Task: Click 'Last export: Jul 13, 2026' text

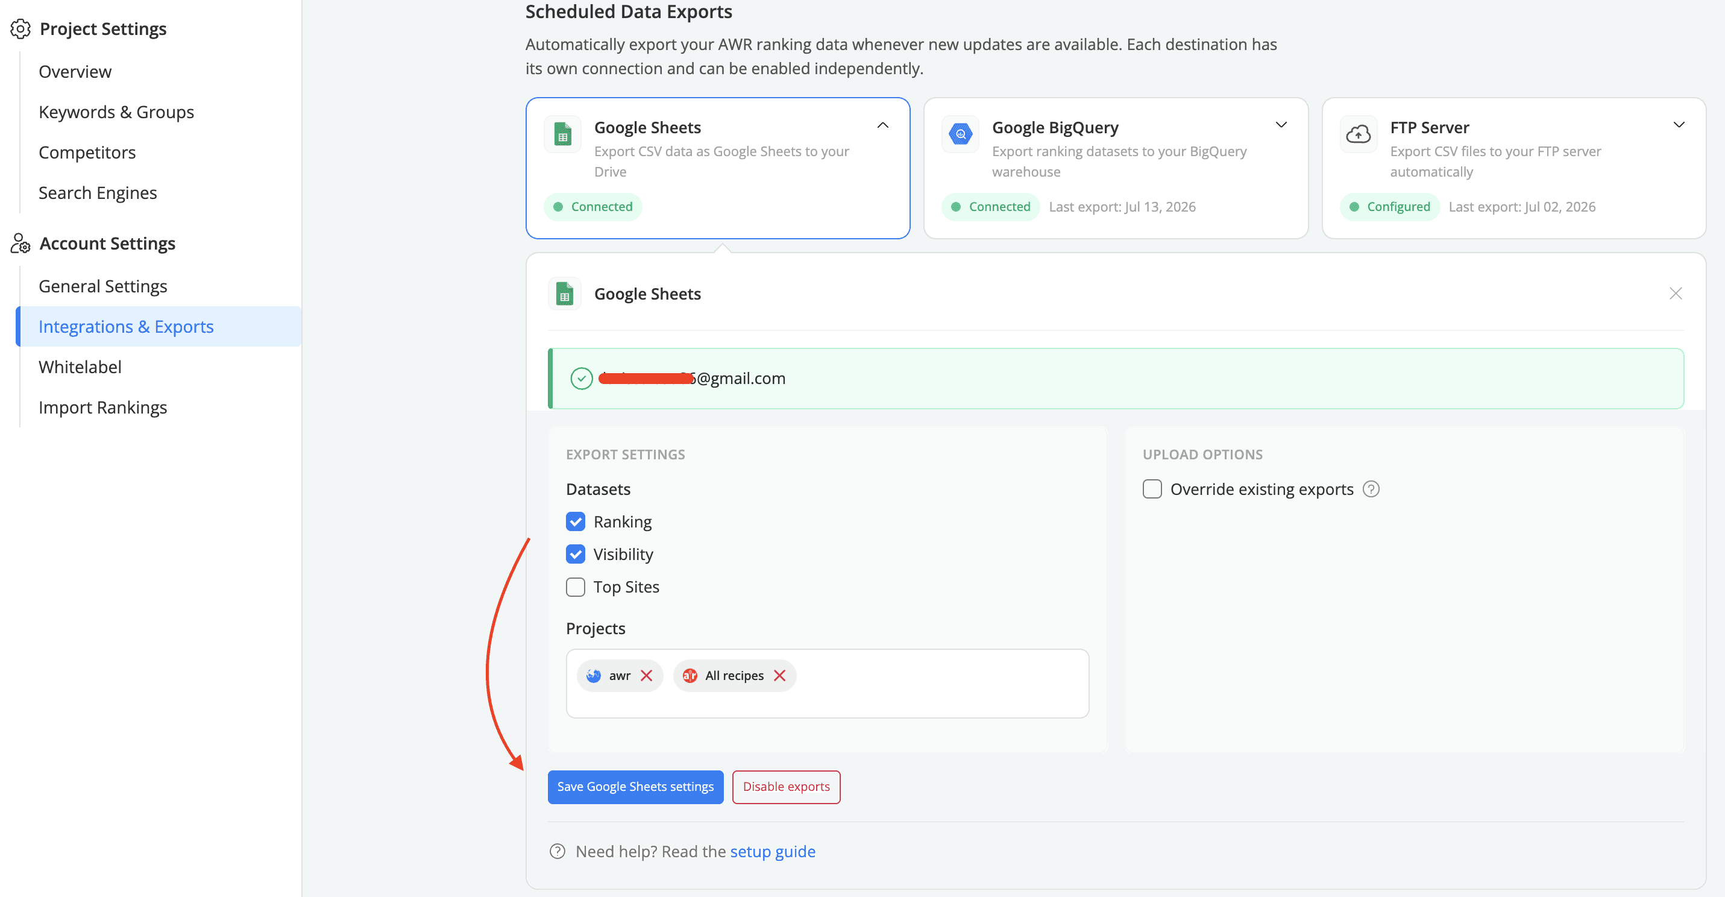Action: click(x=1122, y=206)
